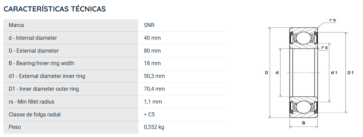Viewport: 363px width, 137px height.
Task: Click the 50,3 mm value
Action: (154, 76)
